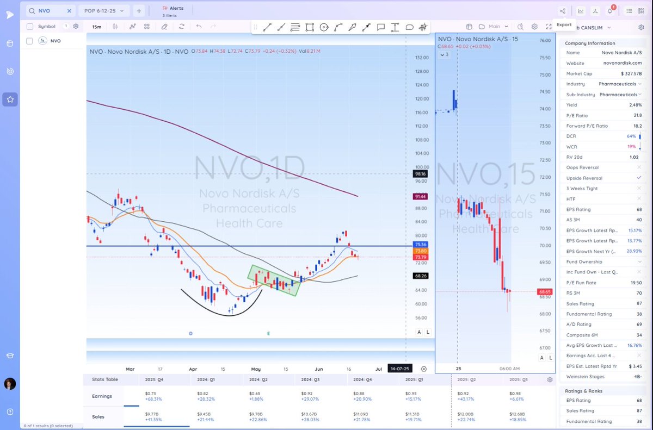
Task: Clear the NVO search with X
Action: click(69, 10)
